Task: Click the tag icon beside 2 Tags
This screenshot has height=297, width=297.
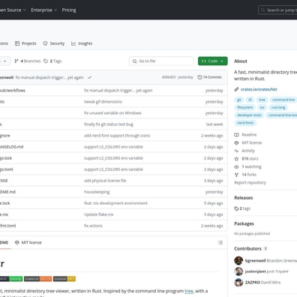Action: [x=46, y=61]
